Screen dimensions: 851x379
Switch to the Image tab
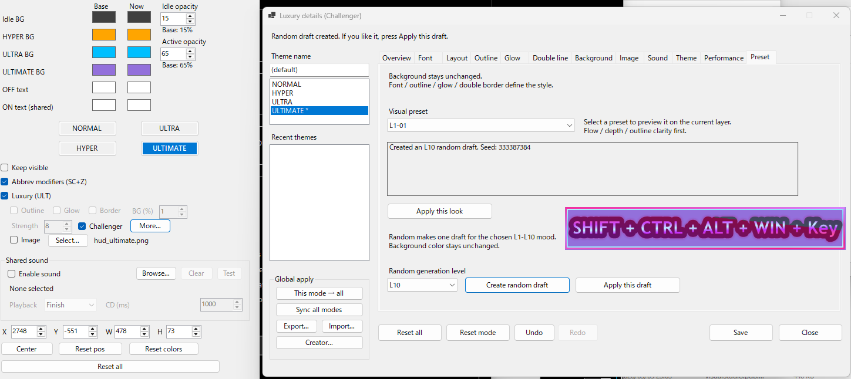(629, 58)
